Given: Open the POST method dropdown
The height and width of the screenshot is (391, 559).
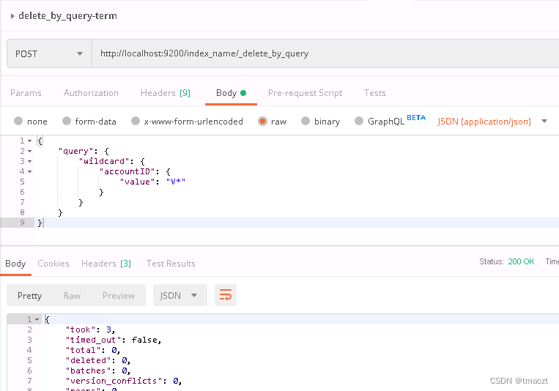Looking at the screenshot, I should click(x=49, y=54).
